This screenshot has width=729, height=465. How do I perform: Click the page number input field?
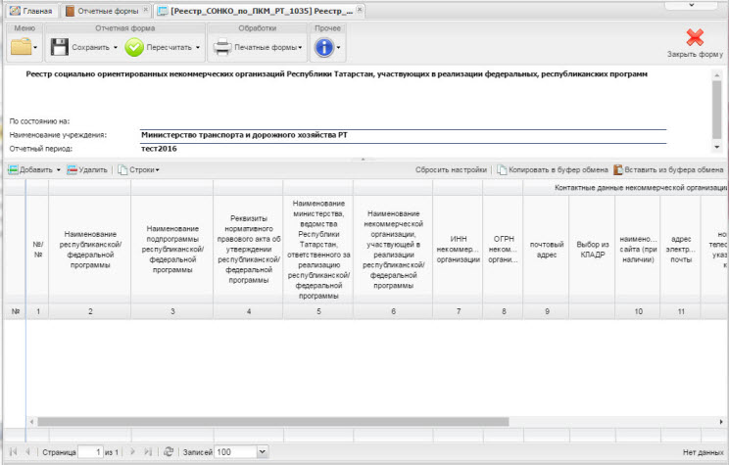(91, 451)
